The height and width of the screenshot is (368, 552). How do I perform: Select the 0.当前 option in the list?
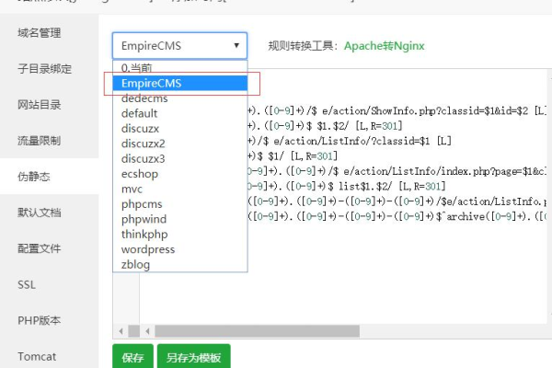pos(138,68)
